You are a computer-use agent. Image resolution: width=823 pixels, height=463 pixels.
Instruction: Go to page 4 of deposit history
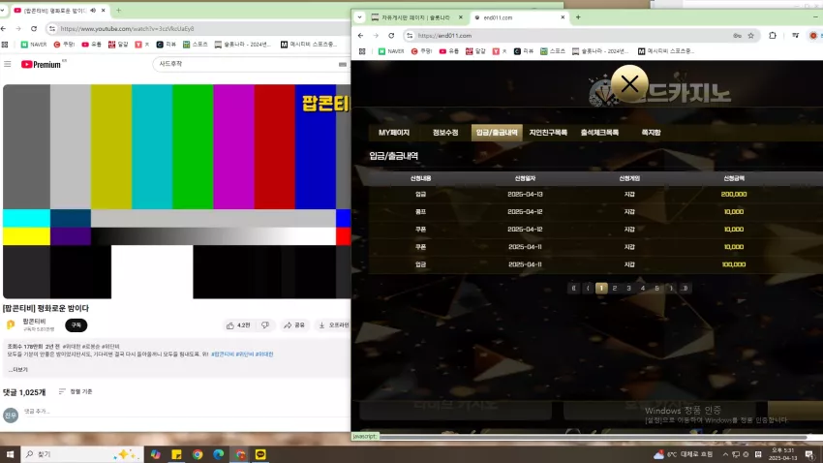click(643, 289)
